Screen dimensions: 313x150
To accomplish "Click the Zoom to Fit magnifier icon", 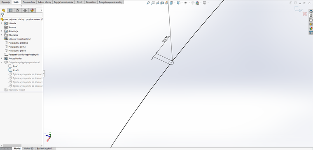I will click(148, 3).
